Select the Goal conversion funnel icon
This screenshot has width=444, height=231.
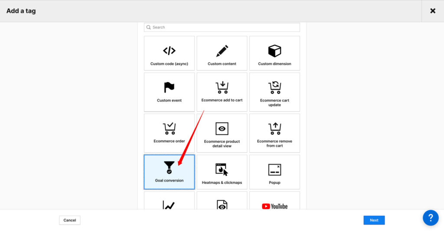169,167
